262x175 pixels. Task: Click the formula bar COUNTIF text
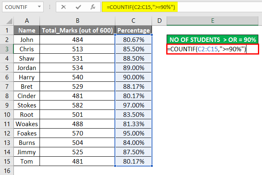click(141, 7)
